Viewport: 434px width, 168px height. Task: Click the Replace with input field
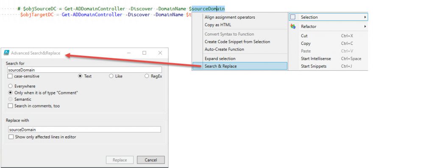tap(84, 129)
